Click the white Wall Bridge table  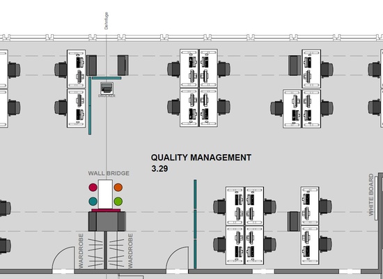[106, 195]
